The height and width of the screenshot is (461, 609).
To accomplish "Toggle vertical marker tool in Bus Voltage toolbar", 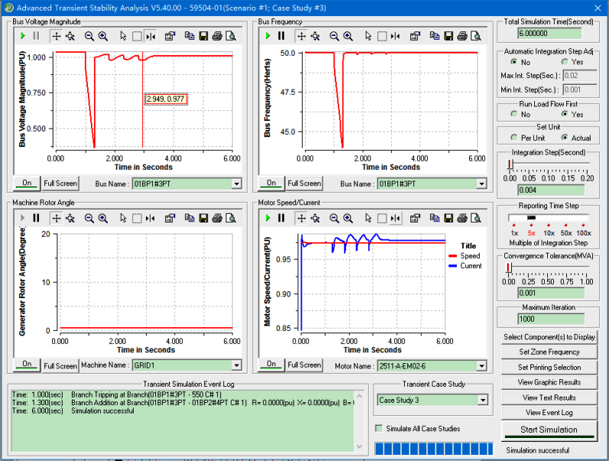I will pos(151,36).
